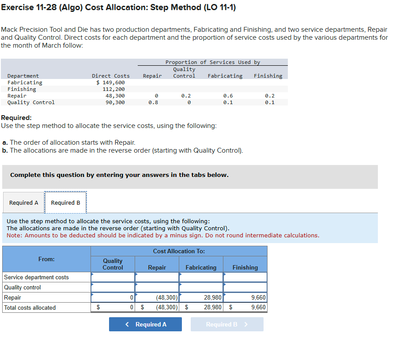
Task: Select the Repair row cell showing 9,660
Action: 245,297
